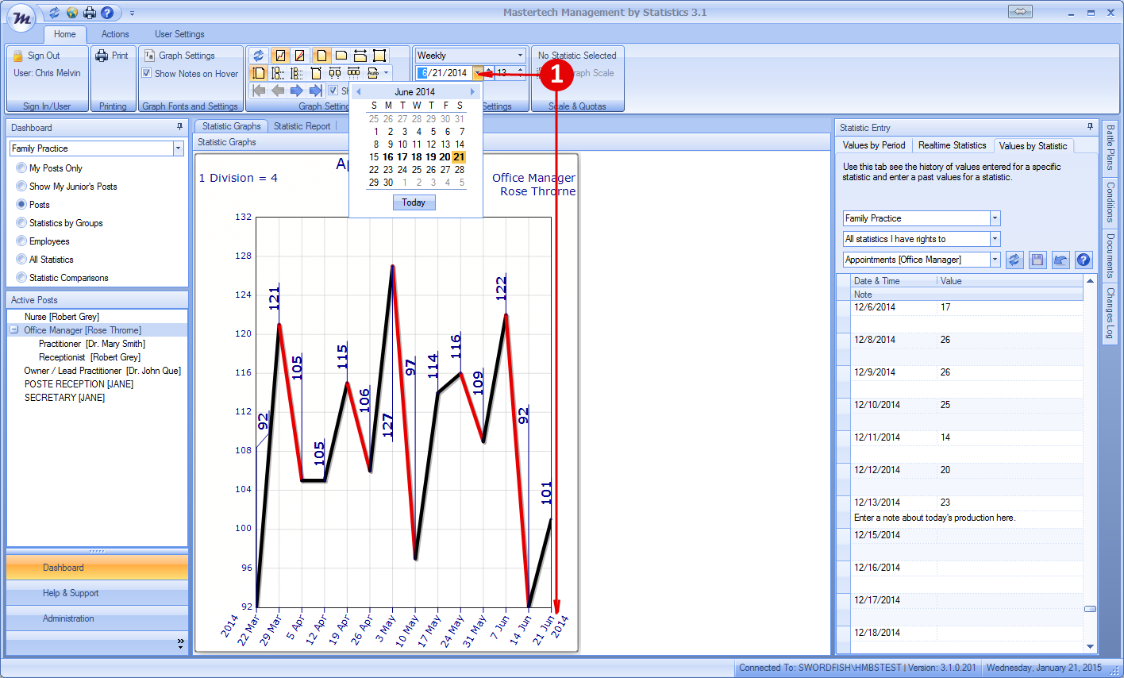Select the landscape page layout icon
Viewport: 1124px width, 678px height.
341,56
